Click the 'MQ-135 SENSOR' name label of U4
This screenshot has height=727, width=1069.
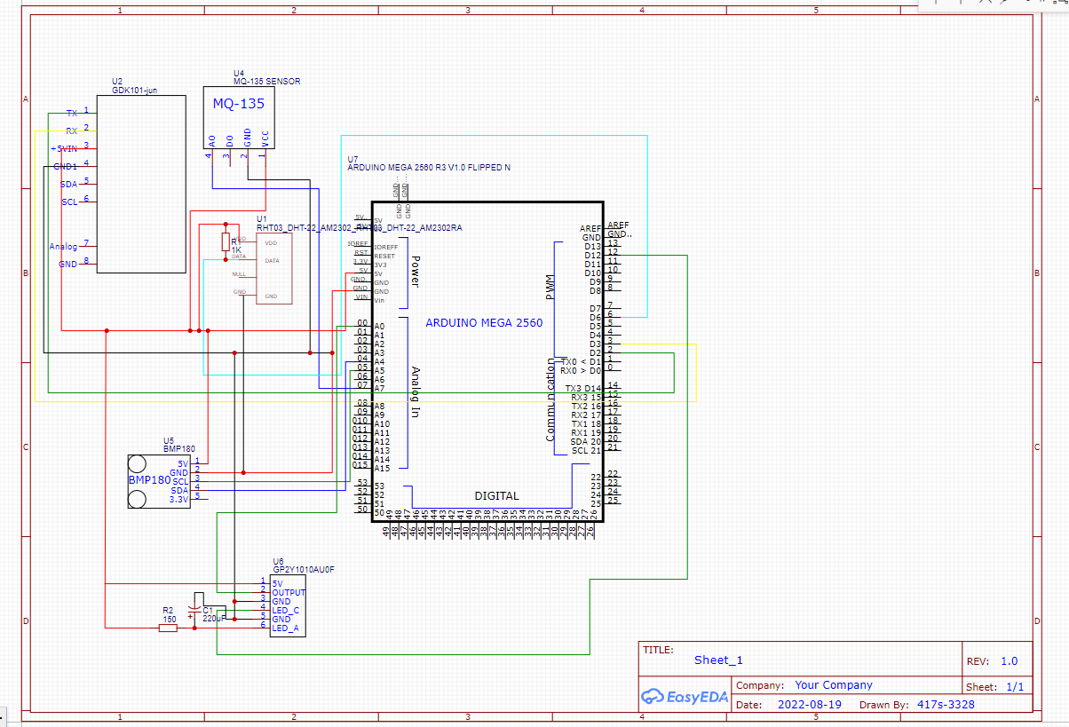(266, 81)
